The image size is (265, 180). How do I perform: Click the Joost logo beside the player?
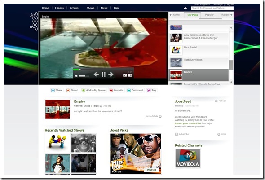(34, 22)
